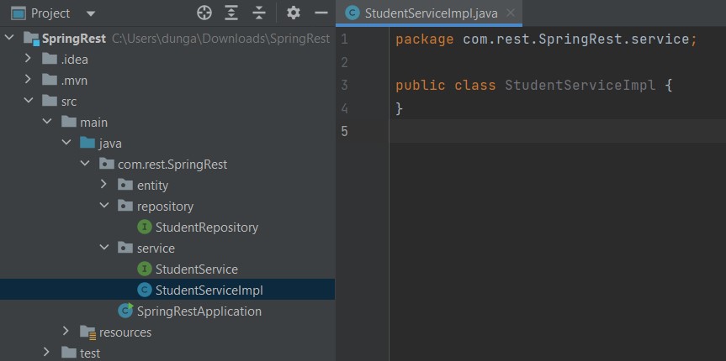Click the StudentRepository interface icon
The height and width of the screenshot is (361, 726).
click(x=145, y=228)
